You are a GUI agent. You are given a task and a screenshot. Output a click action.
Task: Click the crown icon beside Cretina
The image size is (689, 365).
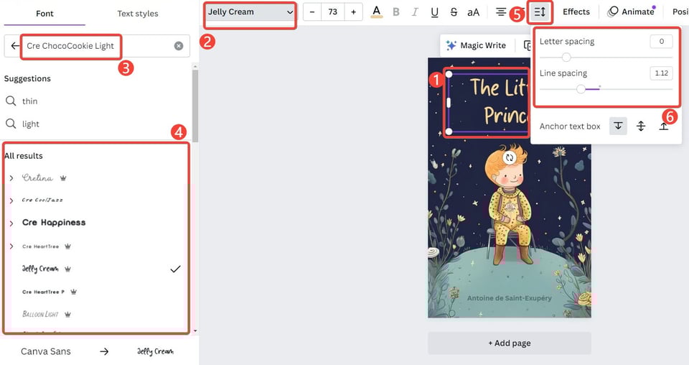pos(63,178)
